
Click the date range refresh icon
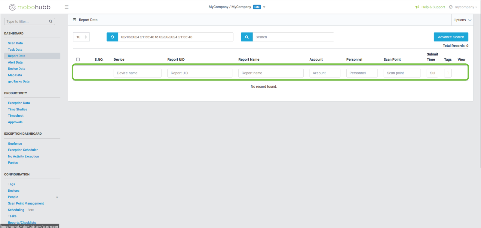(x=112, y=37)
